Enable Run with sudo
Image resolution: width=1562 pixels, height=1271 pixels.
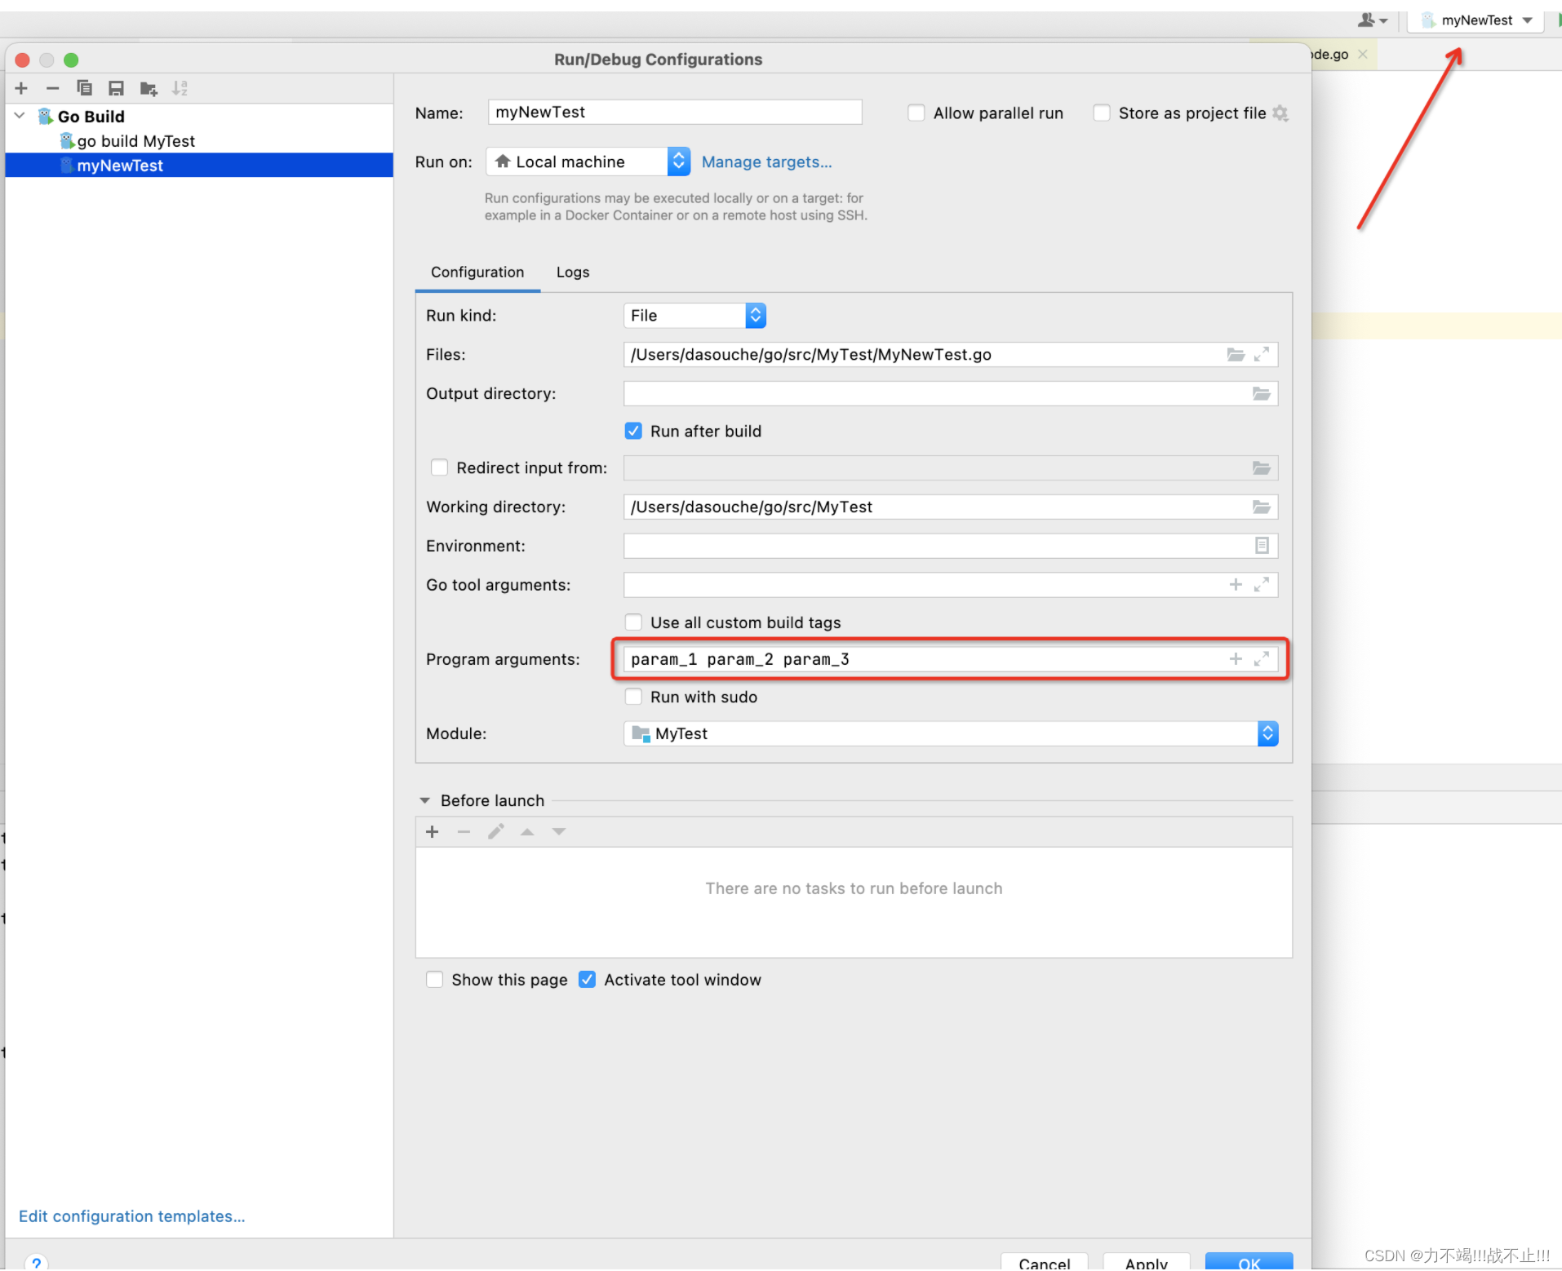click(x=633, y=697)
